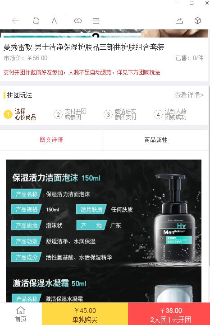Click the back arrow icon
Image resolution: width=210 pixels, height=325 pixels.
[15, 21]
